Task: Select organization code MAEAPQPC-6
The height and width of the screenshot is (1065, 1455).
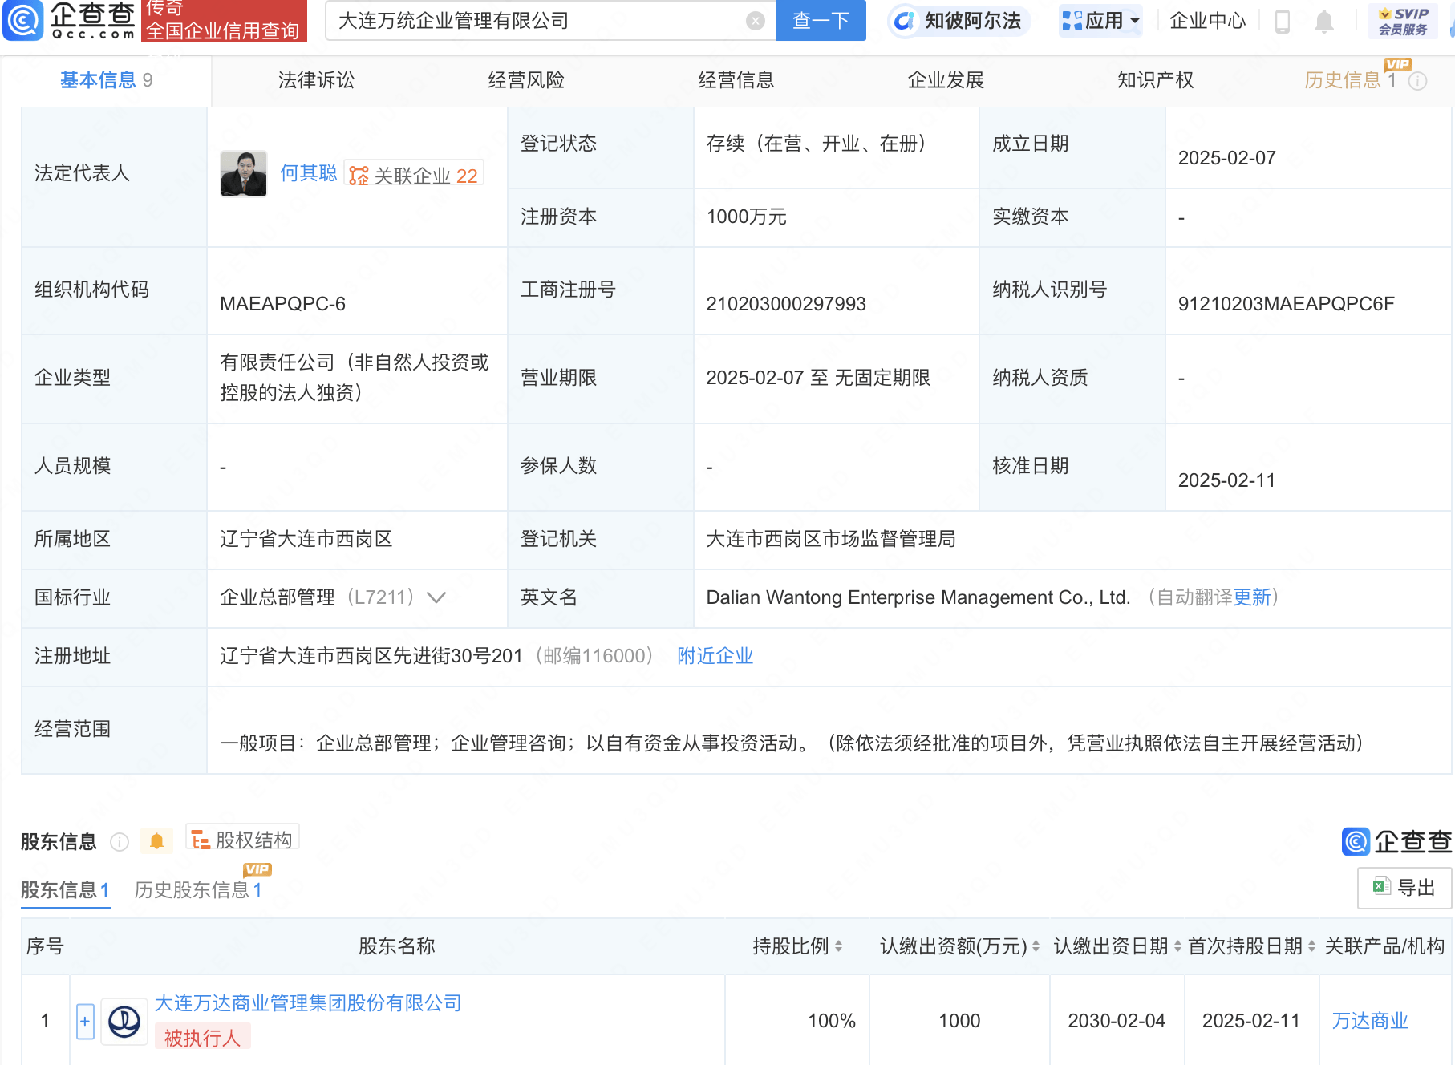Action: tap(282, 304)
